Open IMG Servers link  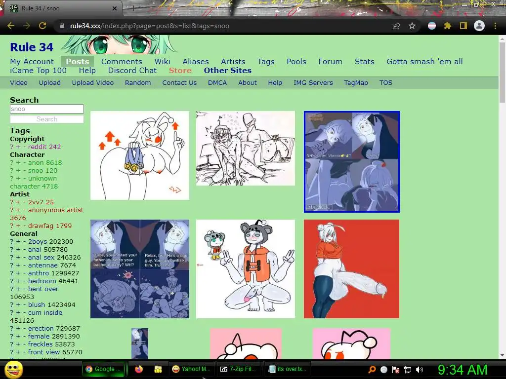[313, 82]
